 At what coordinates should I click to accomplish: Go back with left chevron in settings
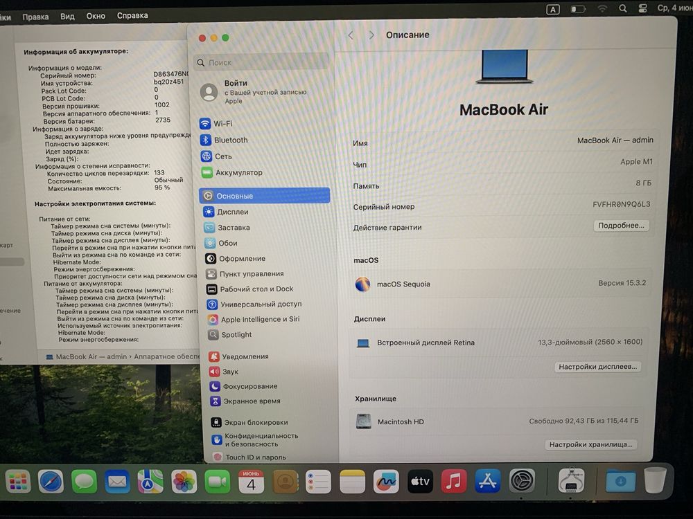[x=351, y=35]
